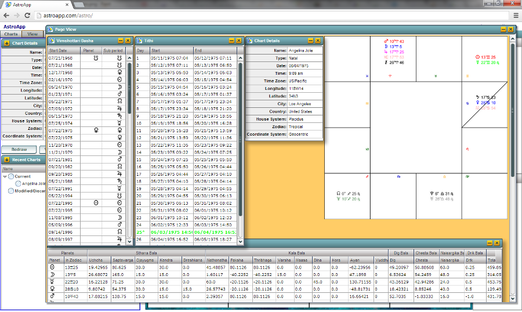Viewport: 522px width, 312px height.
Task: Open the Chrome hamburger menu
Action: (512, 16)
